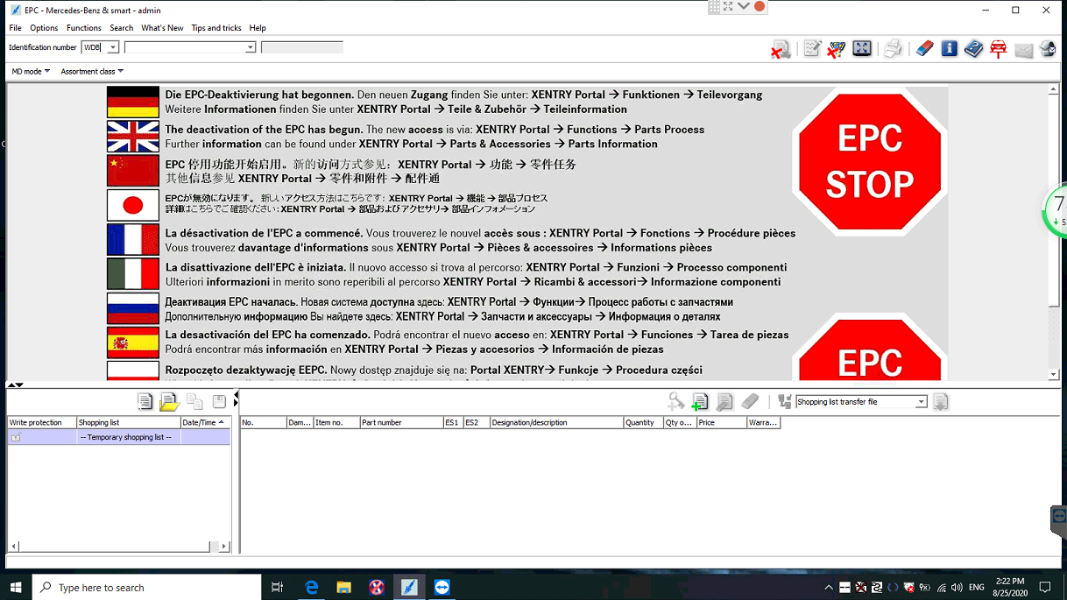Open the WDB identification number dropdown
Image resolution: width=1067 pixels, height=600 pixels.
coord(113,47)
